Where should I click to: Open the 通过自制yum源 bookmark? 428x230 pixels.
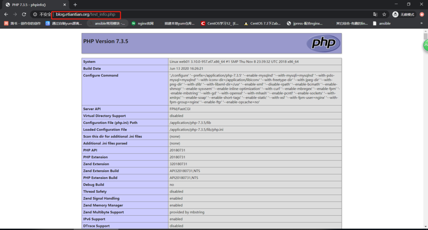coord(64,23)
